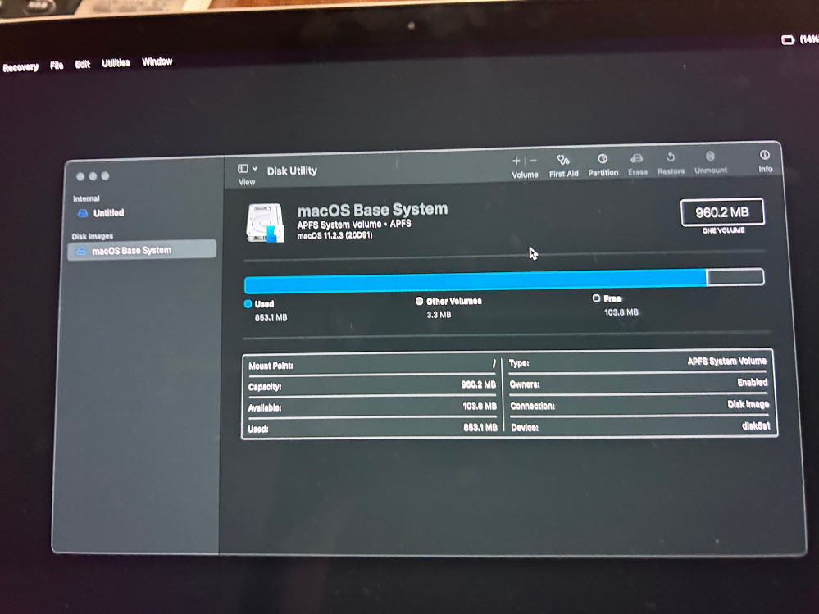Click the Connection row showing Disk Image
Image resolution: width=819 pixels, height=614 pixels.
click(639, 405)
